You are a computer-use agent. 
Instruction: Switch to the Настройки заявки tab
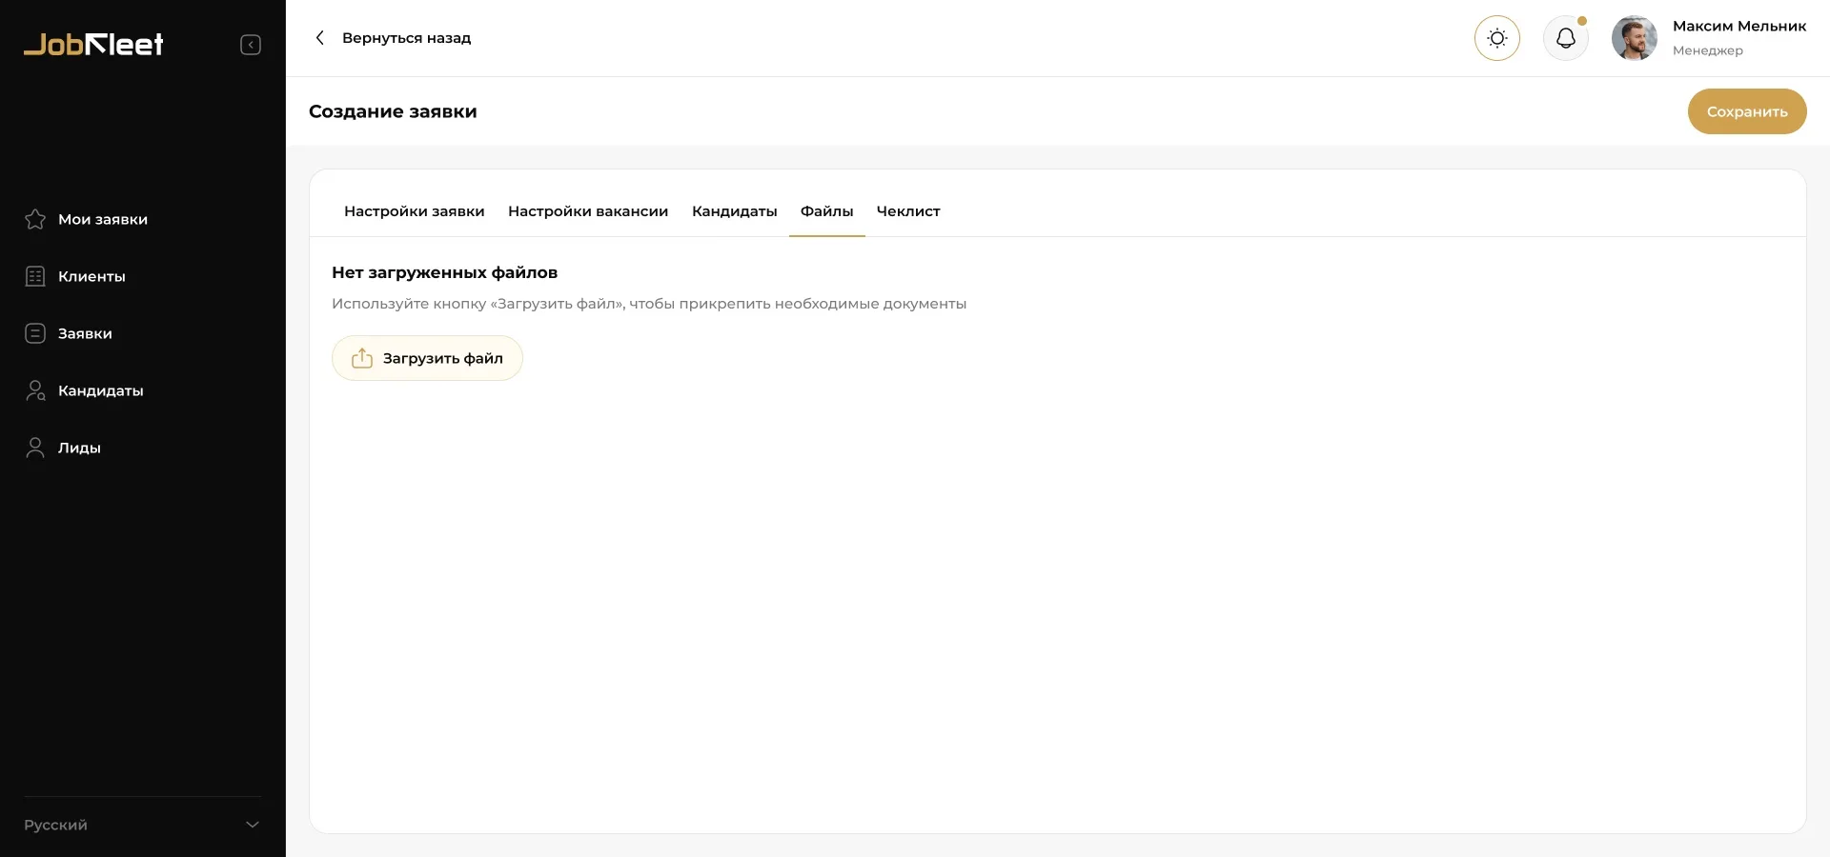pos(414,211)
